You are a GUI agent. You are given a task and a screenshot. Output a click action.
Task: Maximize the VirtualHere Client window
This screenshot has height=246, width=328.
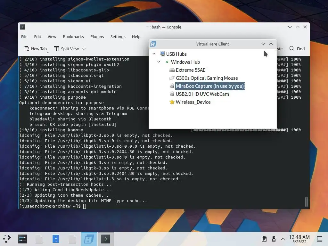(271, 44)
